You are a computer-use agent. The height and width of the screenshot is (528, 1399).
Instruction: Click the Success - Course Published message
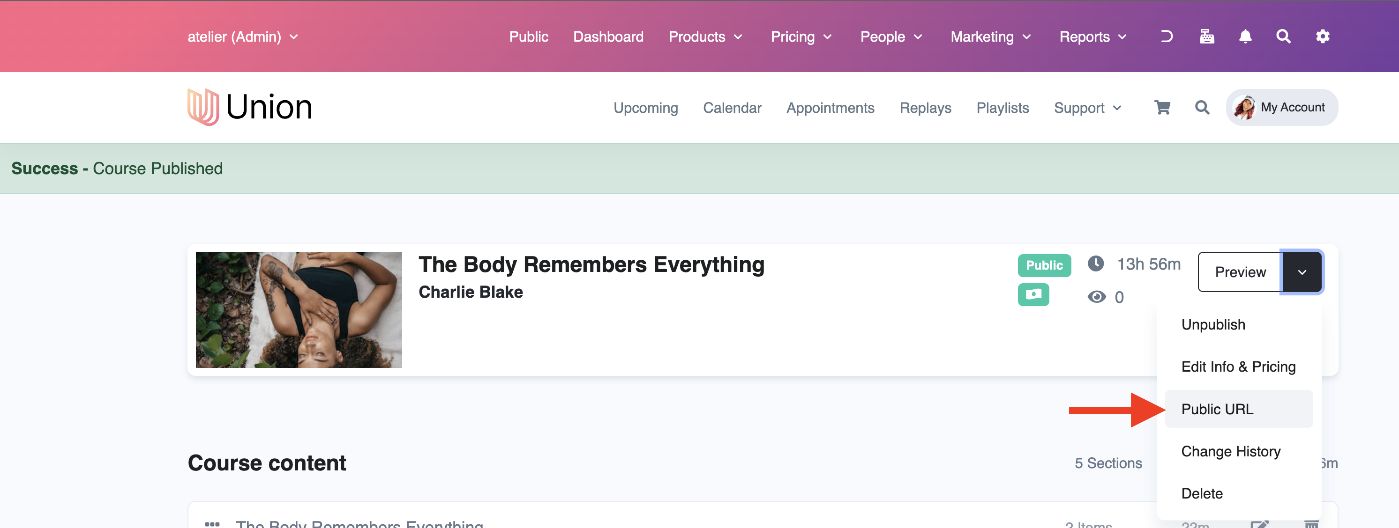tap(117, 168)
